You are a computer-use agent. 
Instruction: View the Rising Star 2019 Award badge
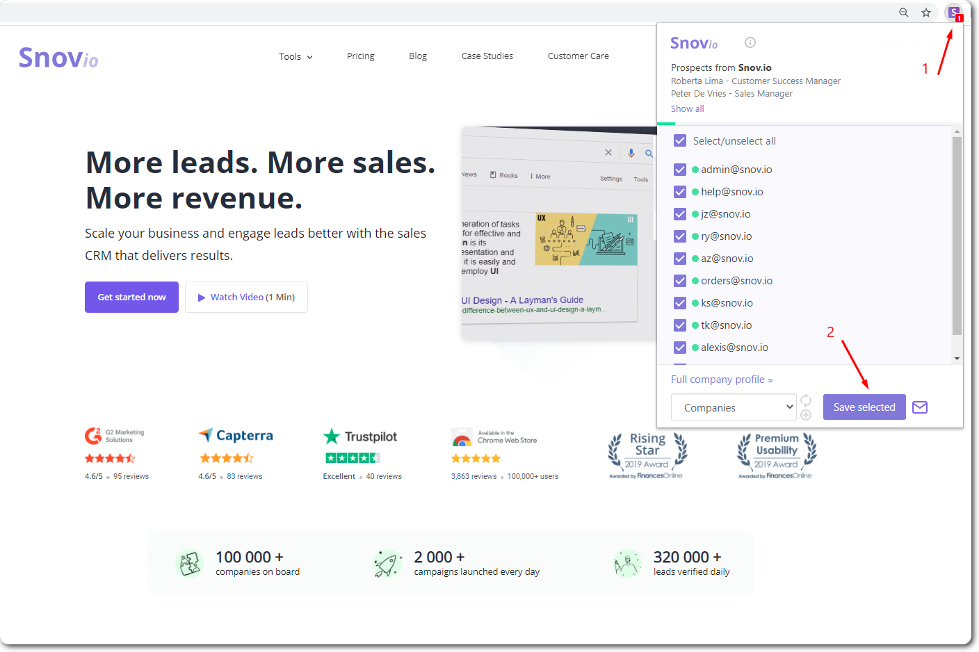pyautogui.click(x=647, y=455)
